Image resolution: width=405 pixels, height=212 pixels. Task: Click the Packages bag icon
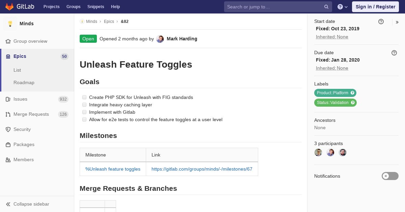click(x=8, y=145)
